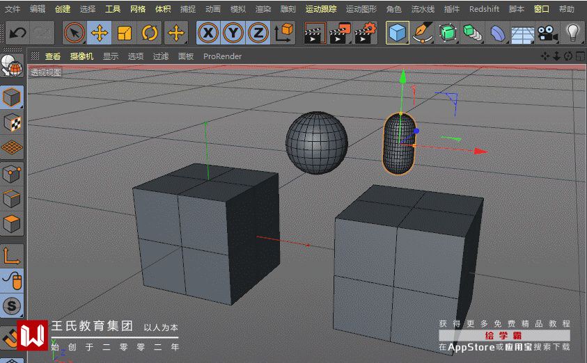Open the 插件 menu
This screenshot has width=587, height=363.
click(452, 9)
